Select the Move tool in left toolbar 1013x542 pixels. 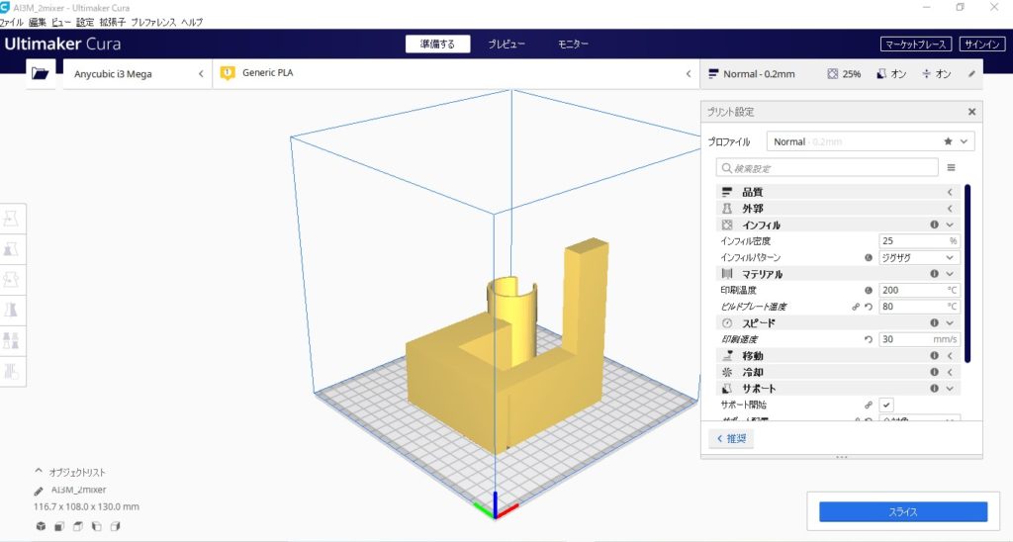pos(13,220)
